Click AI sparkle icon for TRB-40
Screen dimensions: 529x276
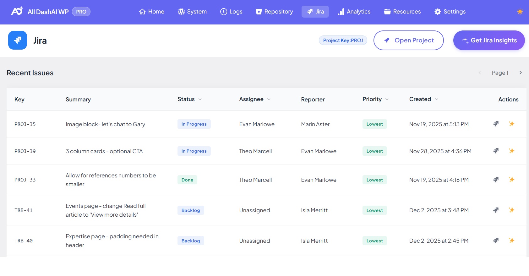[511, 241]
